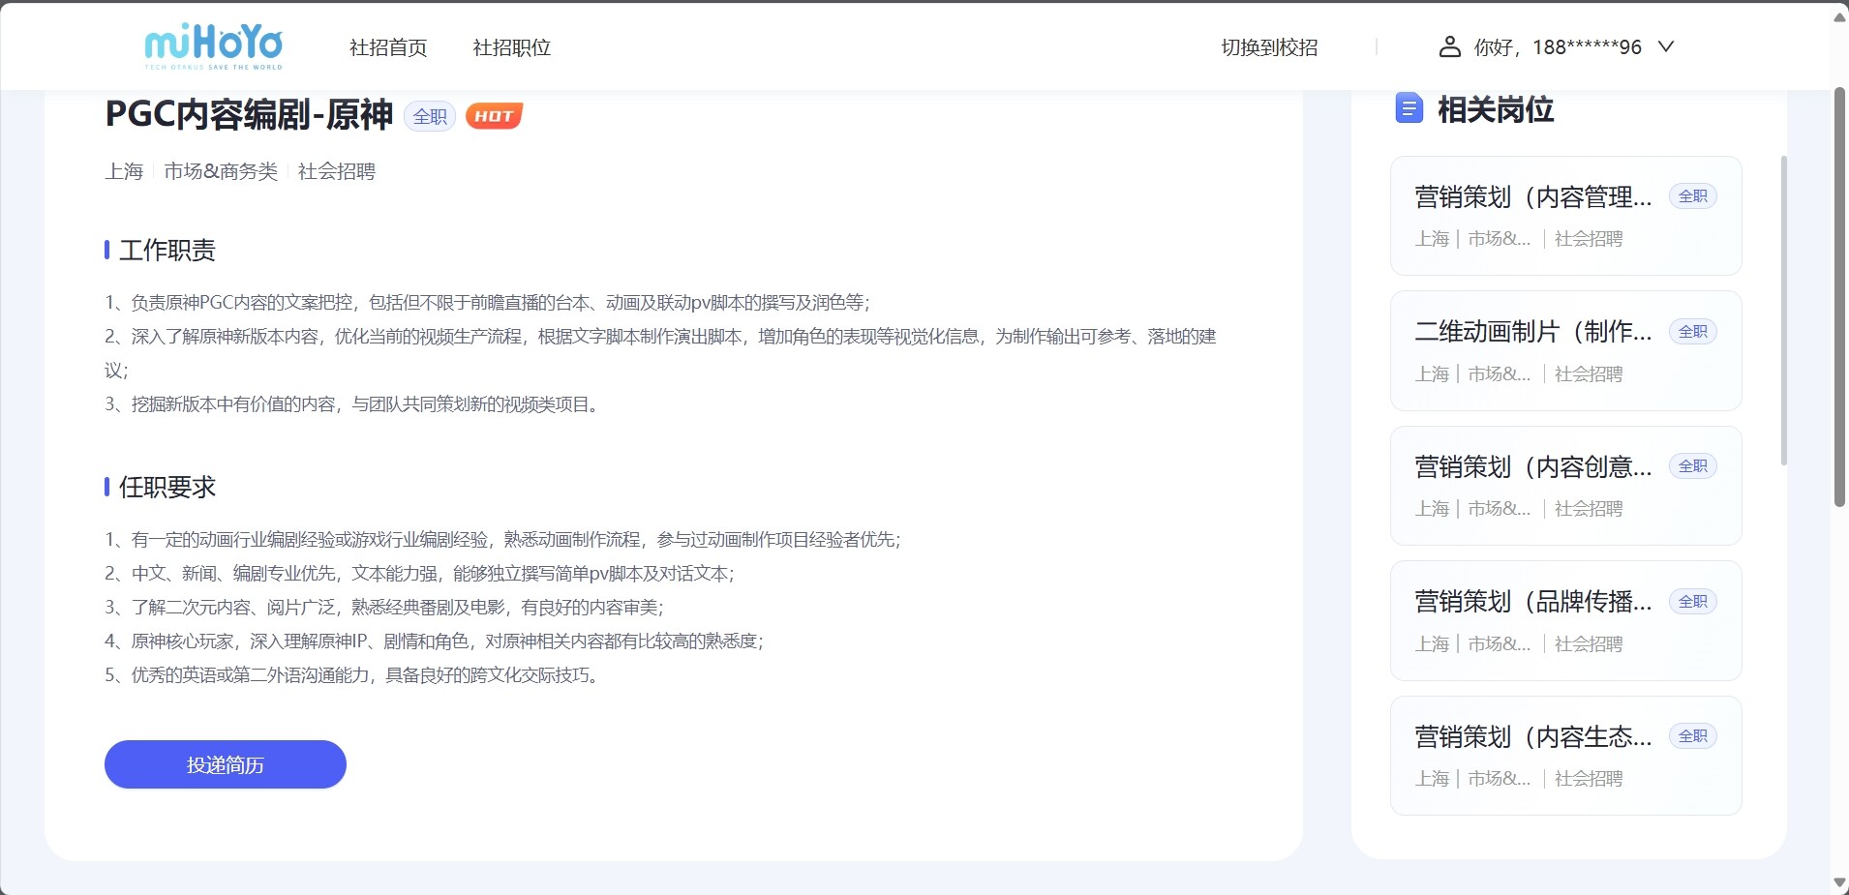Viewport: 1849px width, 895px height.
Task: Click the 全职 tag next to job title
Action: (x=430, y=116)
